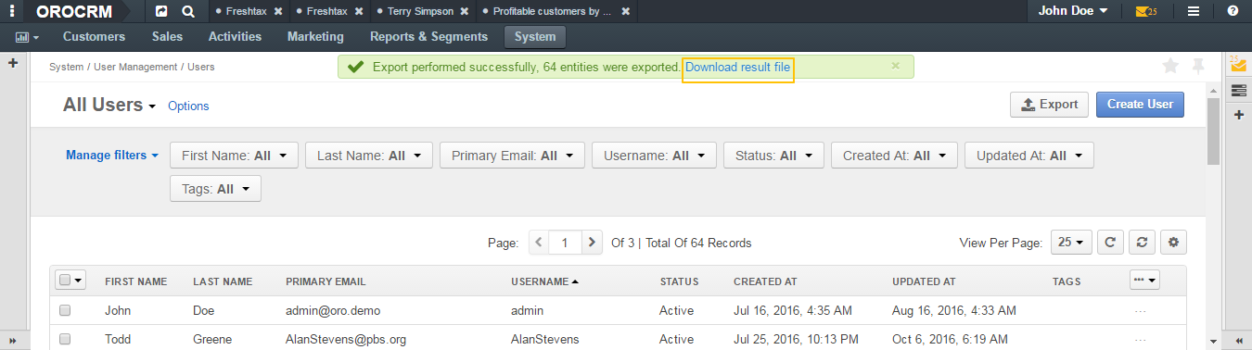Sort by Primary Email column
1252x350 pixels.
tap(326, 281)
